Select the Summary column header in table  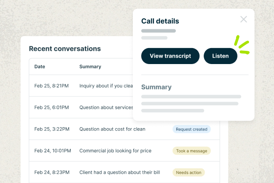(x=90, y=67)
